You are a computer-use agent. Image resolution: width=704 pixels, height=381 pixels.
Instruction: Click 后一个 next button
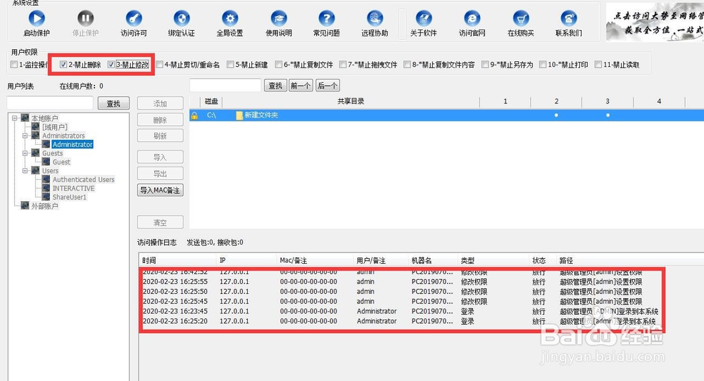click(x=327, y=85)
